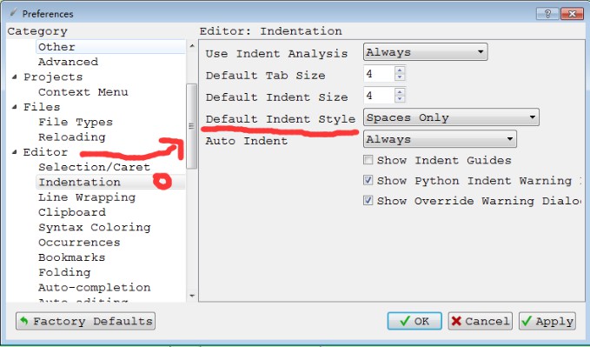Collapse the Projects tree node
This screenshot has height=347, width=590.
point(14,77)
